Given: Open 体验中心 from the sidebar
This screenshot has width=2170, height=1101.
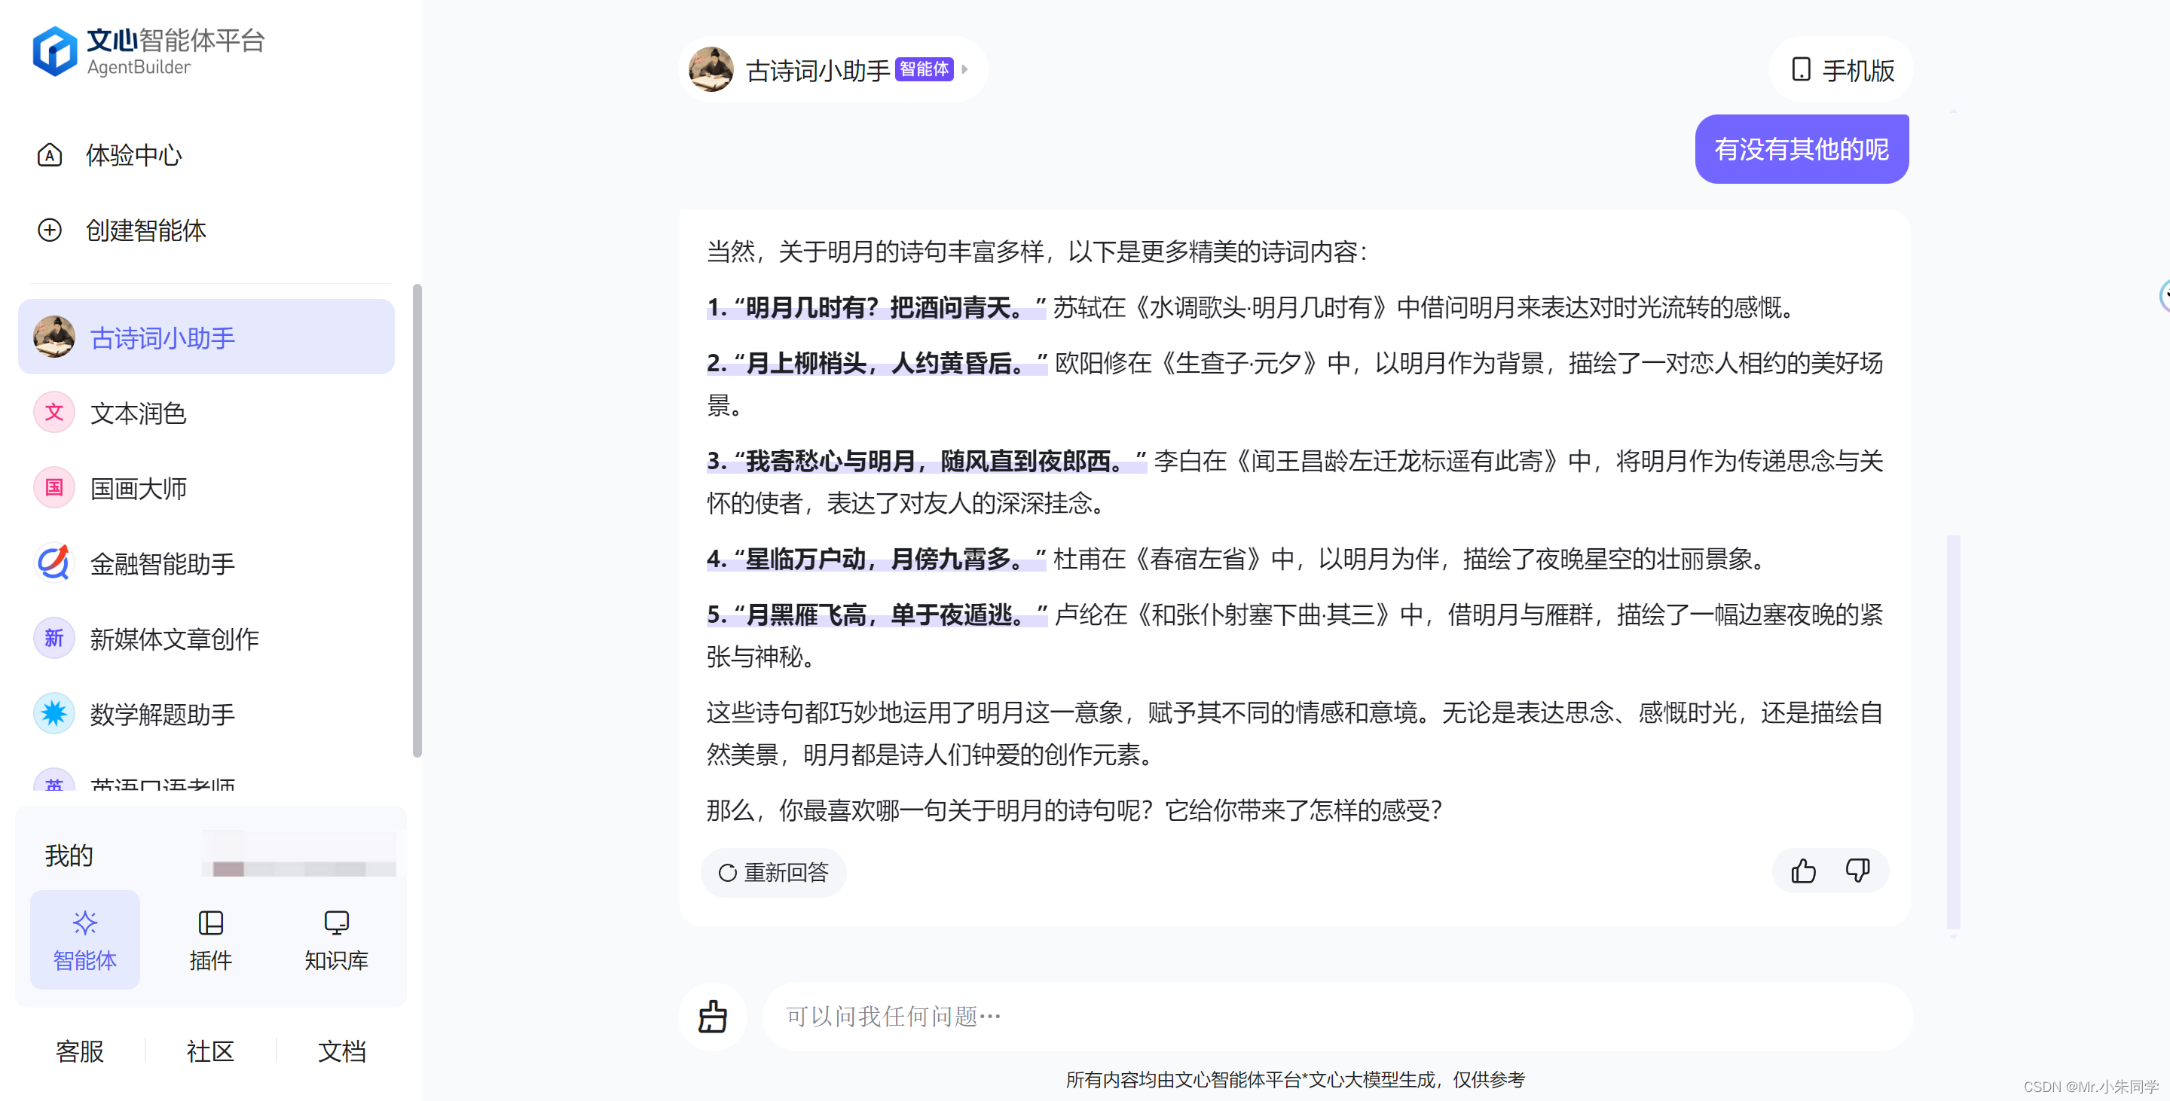Looking at the screenshot, I should 133,155.
